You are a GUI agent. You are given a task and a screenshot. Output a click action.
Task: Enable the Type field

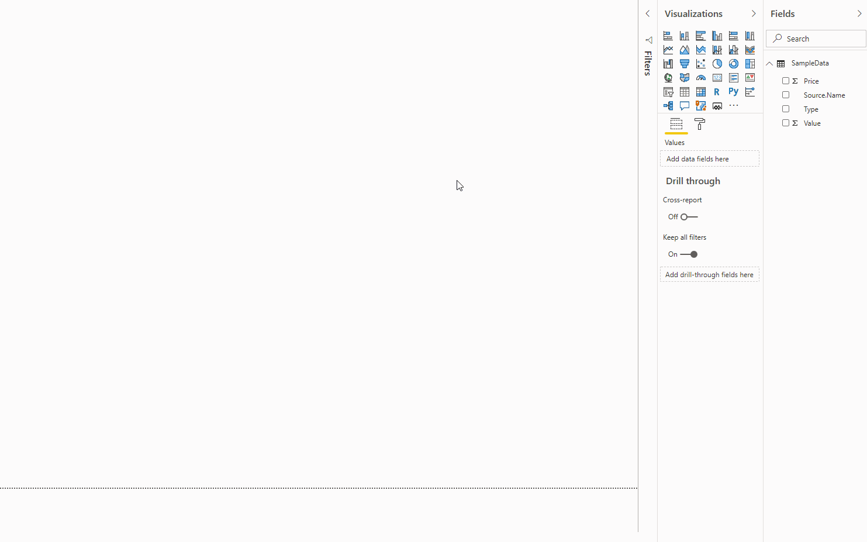click(x=786, y=109)
